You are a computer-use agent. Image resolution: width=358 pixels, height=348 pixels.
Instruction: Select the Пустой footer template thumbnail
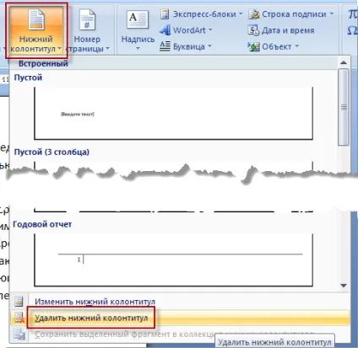173,113
